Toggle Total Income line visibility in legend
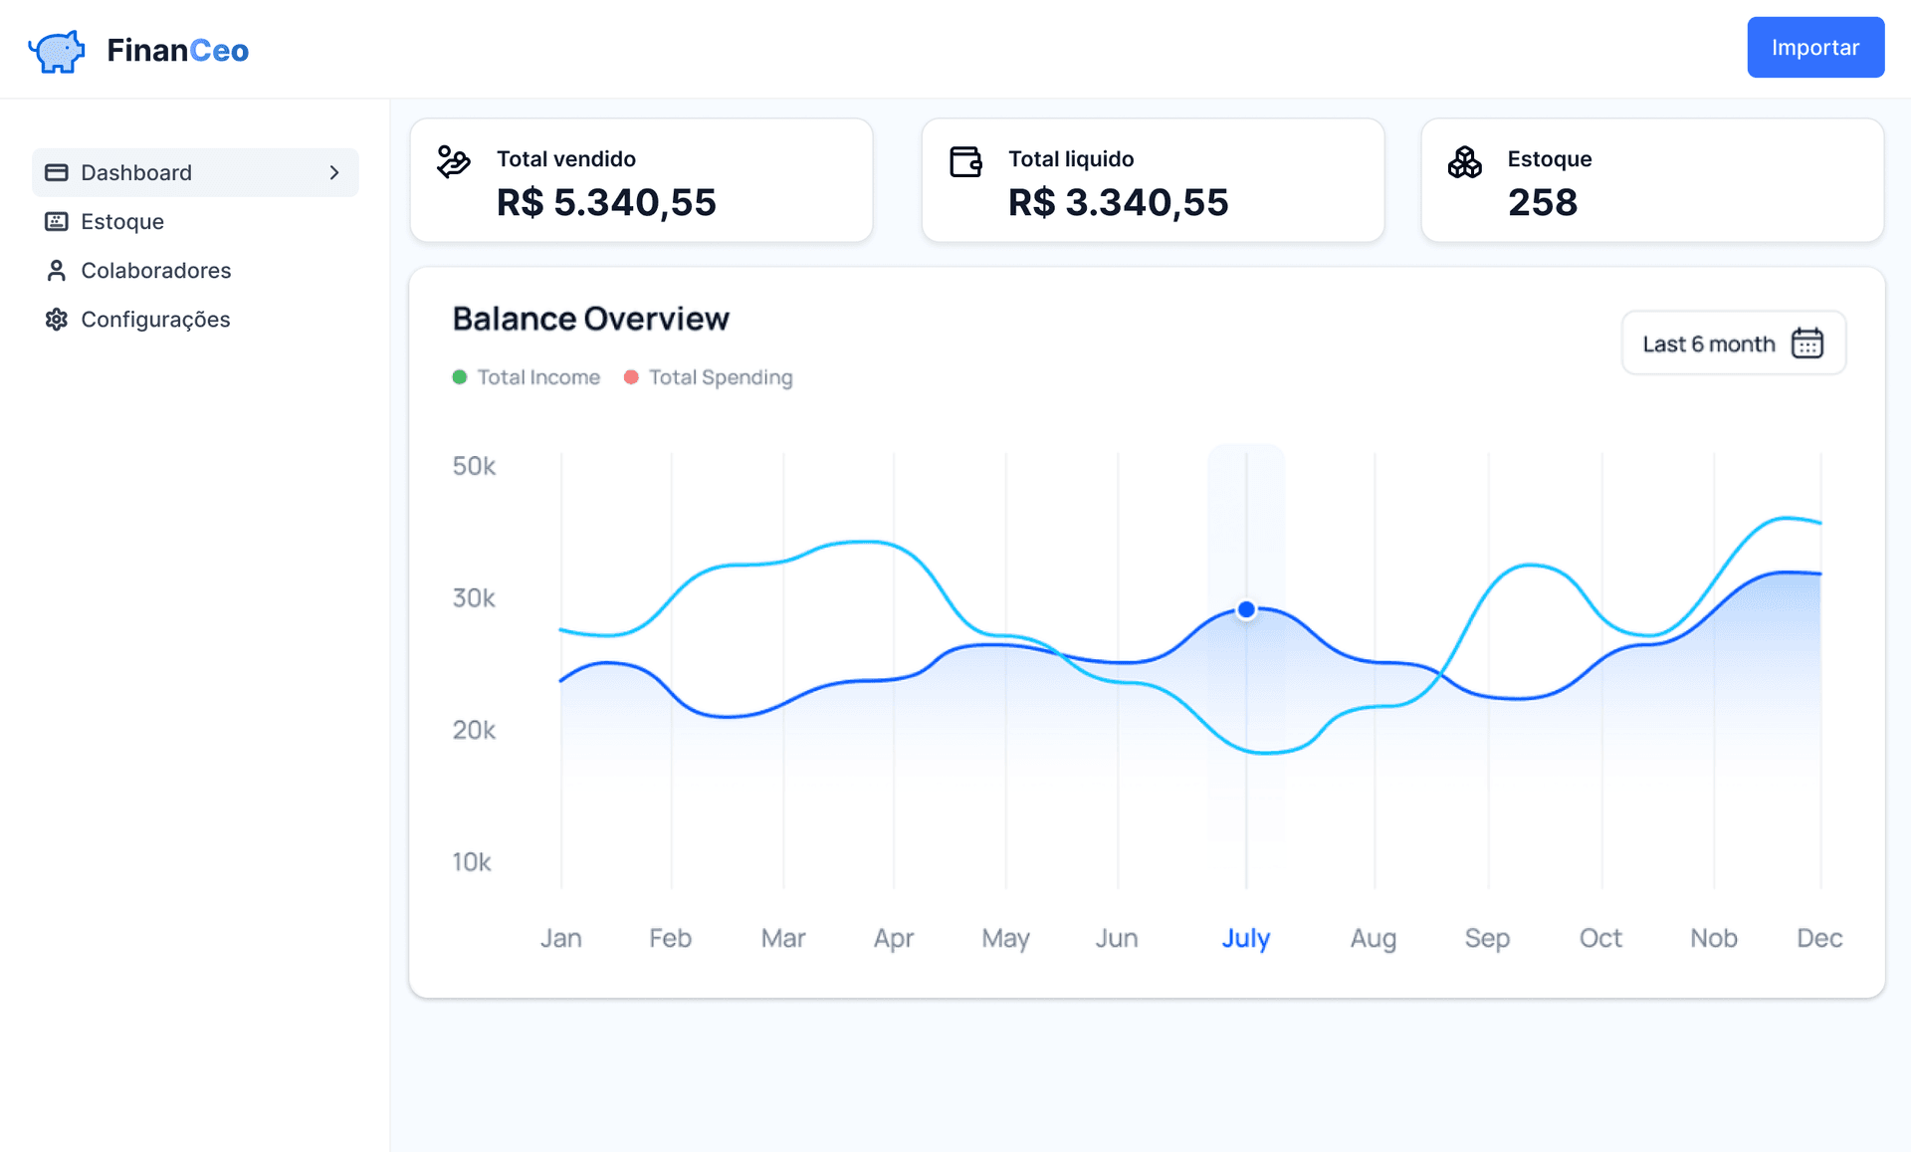The image size is (1911, 1152). tap(527, 376)
